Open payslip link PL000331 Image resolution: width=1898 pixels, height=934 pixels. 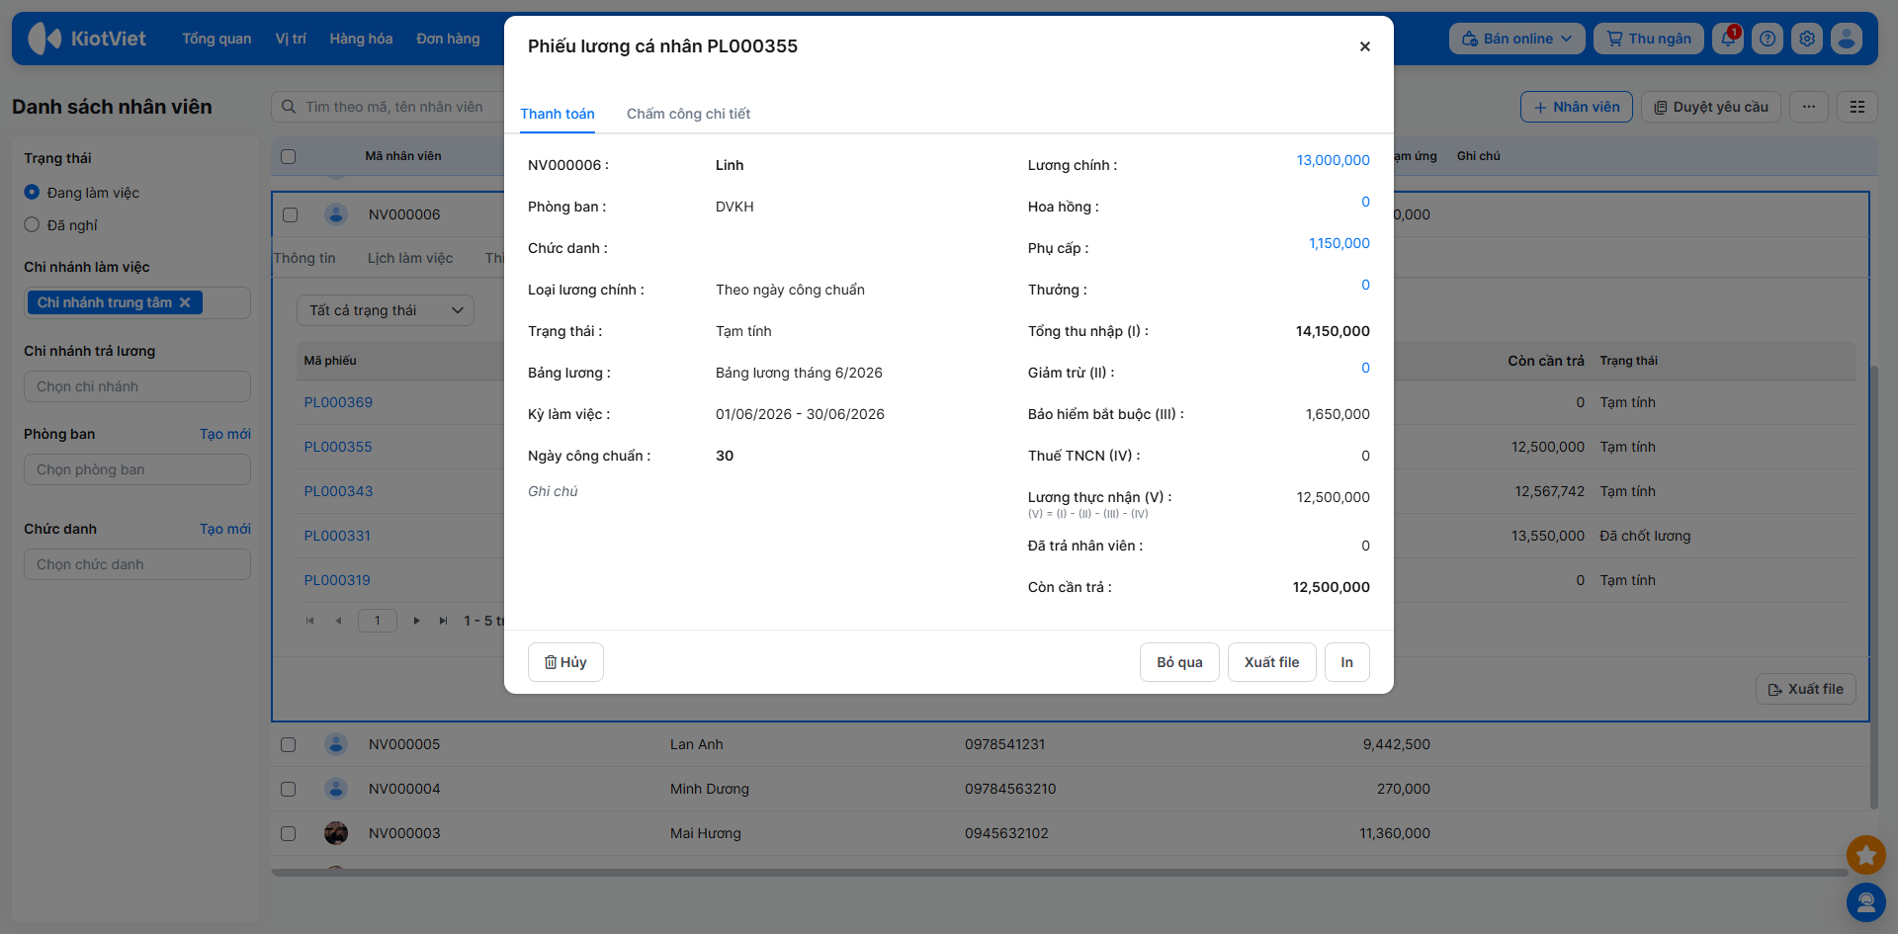point(337,536)
